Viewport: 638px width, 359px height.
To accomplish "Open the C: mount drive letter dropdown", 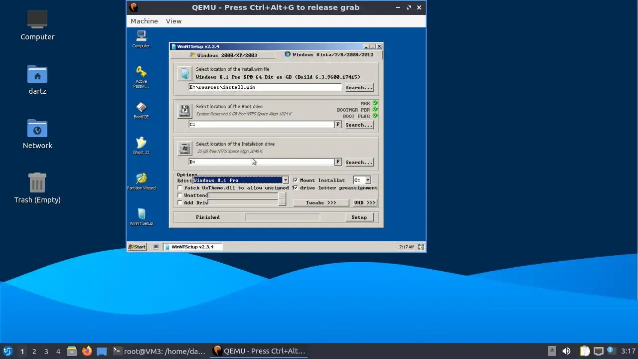I will (368, 180).
